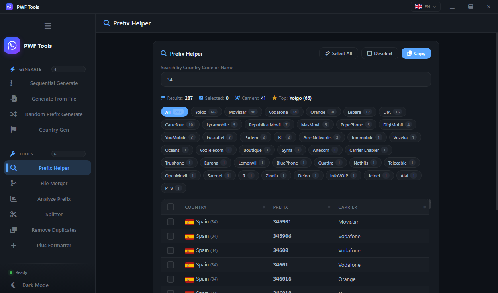Open Generate From File tool
This screenshot has height=293, width=498.
point(48,99)
